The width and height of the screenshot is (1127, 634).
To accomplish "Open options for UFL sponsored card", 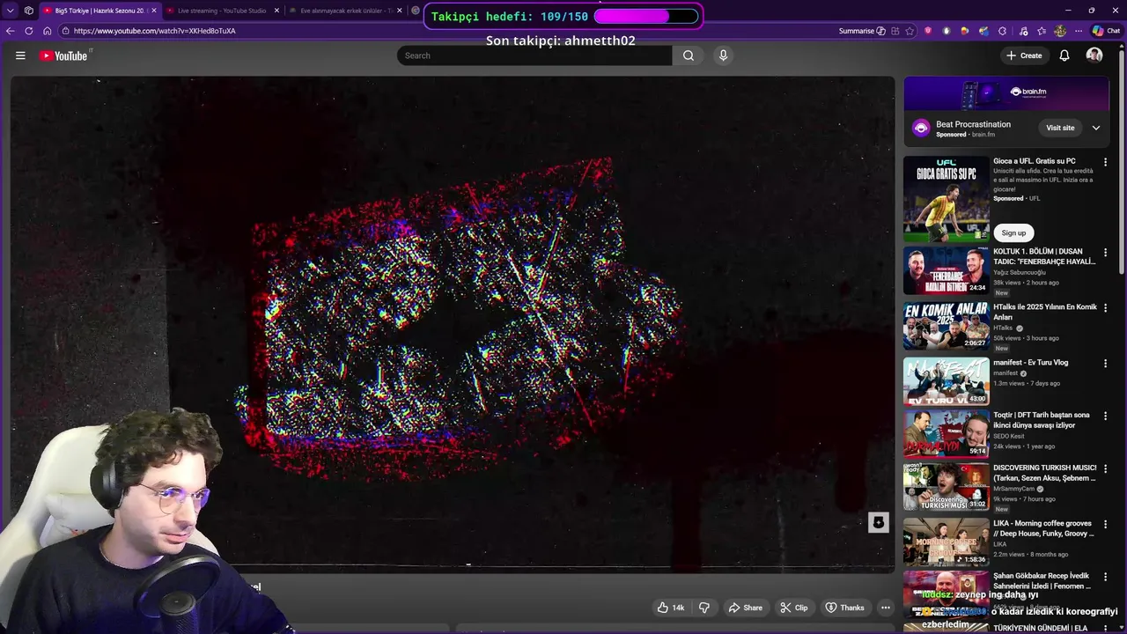I will [1106, 162].
